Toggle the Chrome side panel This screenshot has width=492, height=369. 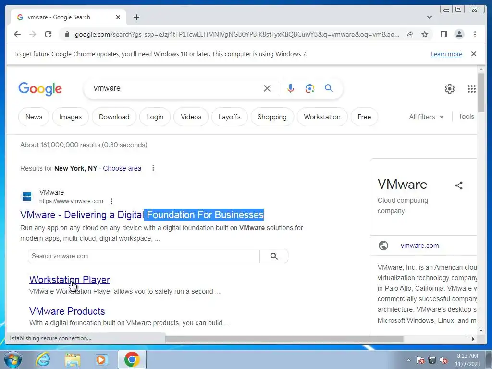click(x=443, y=34)
